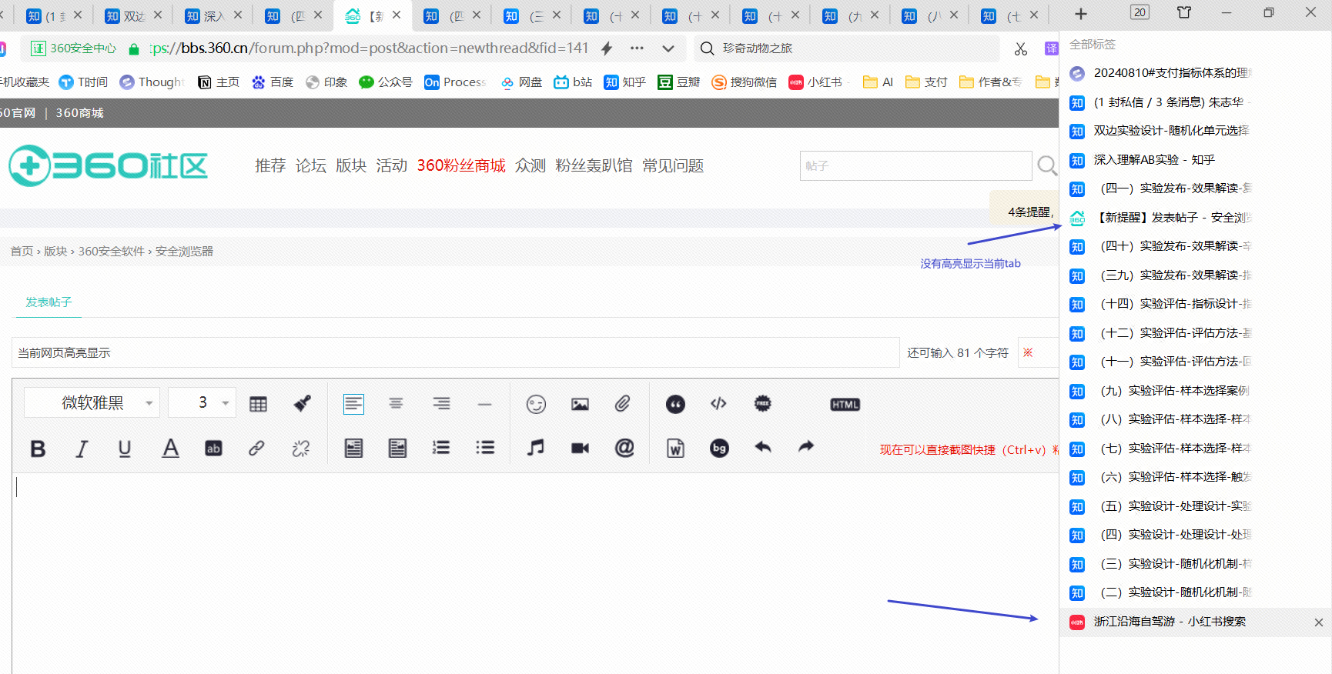The height and width of the screenshot is (674, 1332).
Task: Click the @ mention icon
Action: point(624,448)
